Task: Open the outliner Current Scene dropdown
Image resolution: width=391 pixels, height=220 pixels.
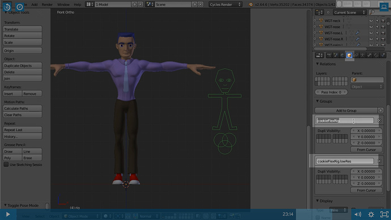Action: tap(350, 12)
